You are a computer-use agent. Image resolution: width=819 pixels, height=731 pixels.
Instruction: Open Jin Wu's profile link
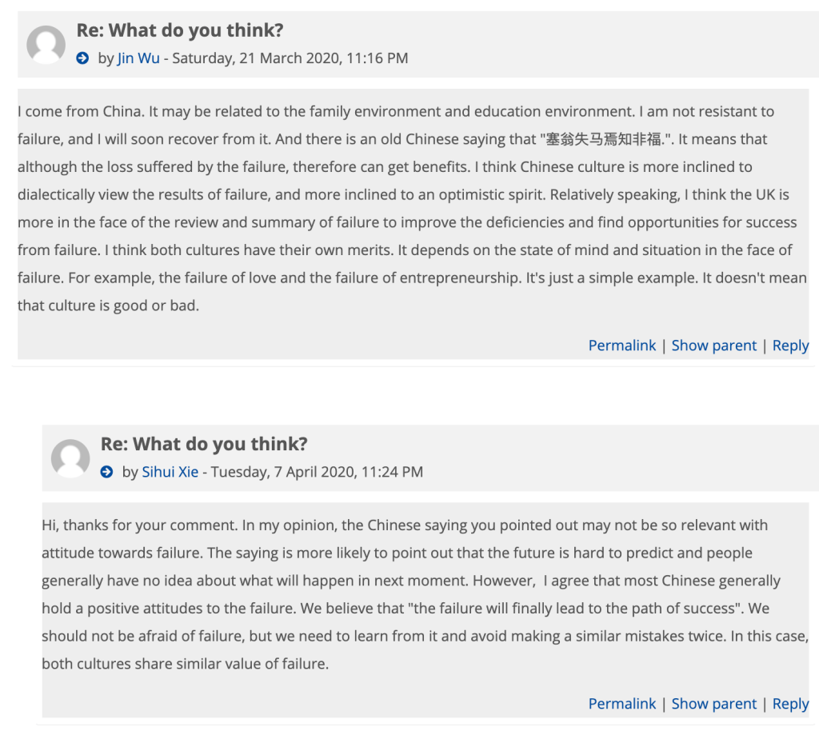coord(138,58)
